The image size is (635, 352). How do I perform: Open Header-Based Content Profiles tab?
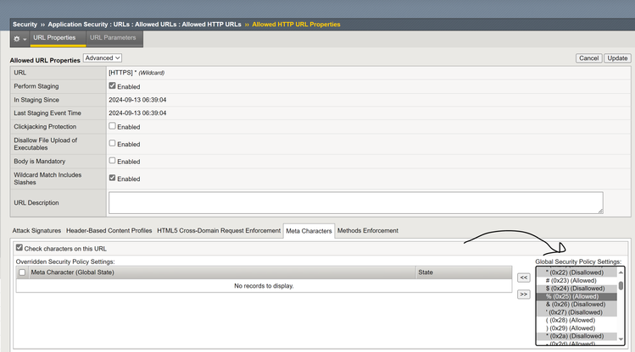point(109,231)
